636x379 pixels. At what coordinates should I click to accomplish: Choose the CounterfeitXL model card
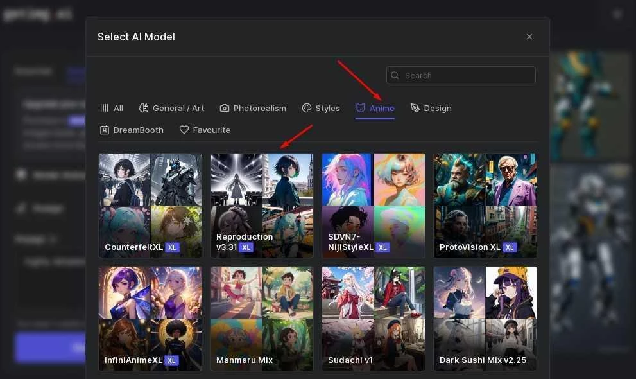click(150, 206)
